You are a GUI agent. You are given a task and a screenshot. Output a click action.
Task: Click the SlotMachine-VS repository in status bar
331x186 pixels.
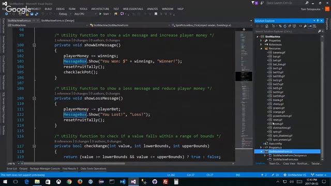295,175
